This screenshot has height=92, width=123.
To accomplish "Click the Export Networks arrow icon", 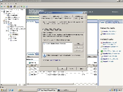I will click(x=102, y=59).
